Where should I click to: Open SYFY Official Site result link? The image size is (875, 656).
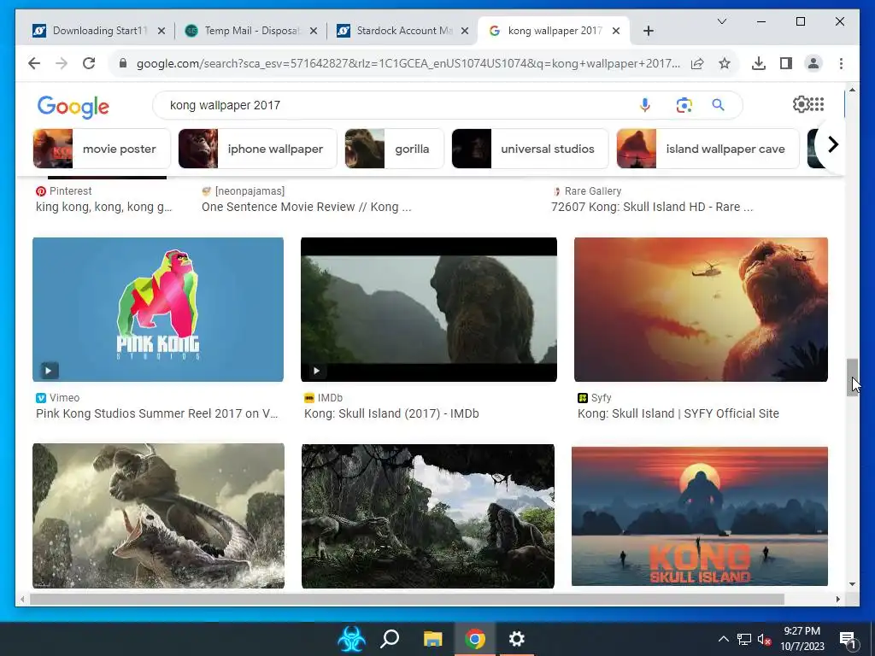pos(678,414)
